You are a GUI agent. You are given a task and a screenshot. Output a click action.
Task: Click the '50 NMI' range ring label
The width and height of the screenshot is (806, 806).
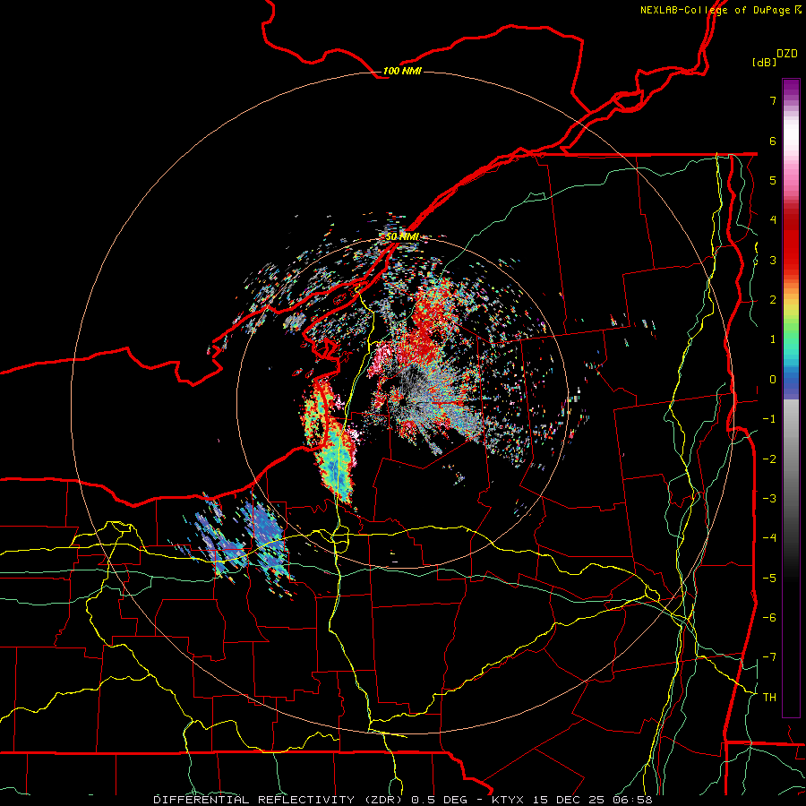pos(402,236)
